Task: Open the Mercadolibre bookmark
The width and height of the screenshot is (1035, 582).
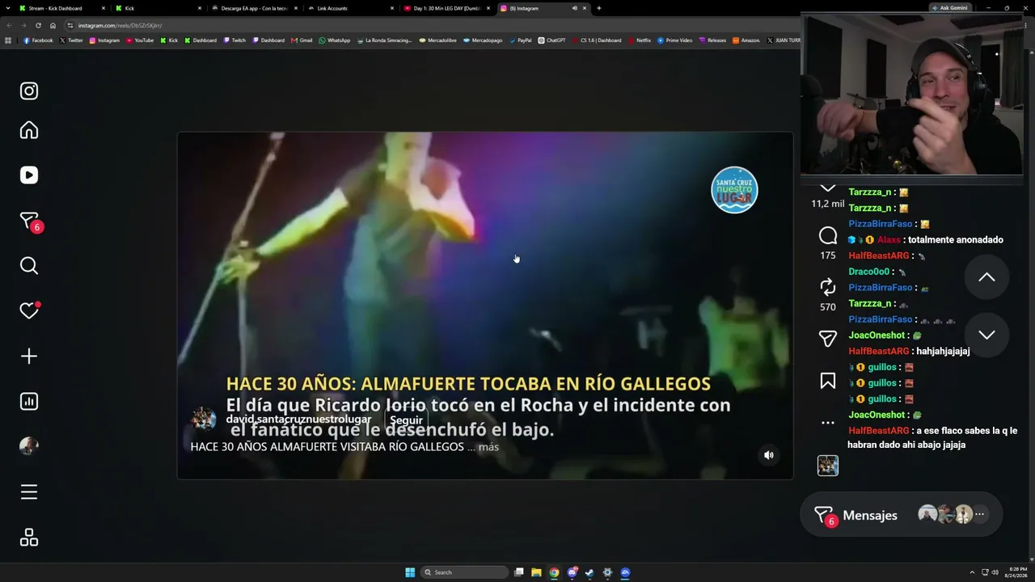Action: tap(437, 40)
